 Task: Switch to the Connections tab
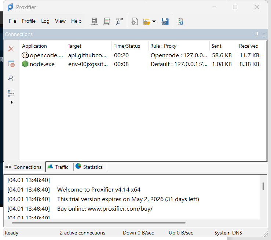25,167
